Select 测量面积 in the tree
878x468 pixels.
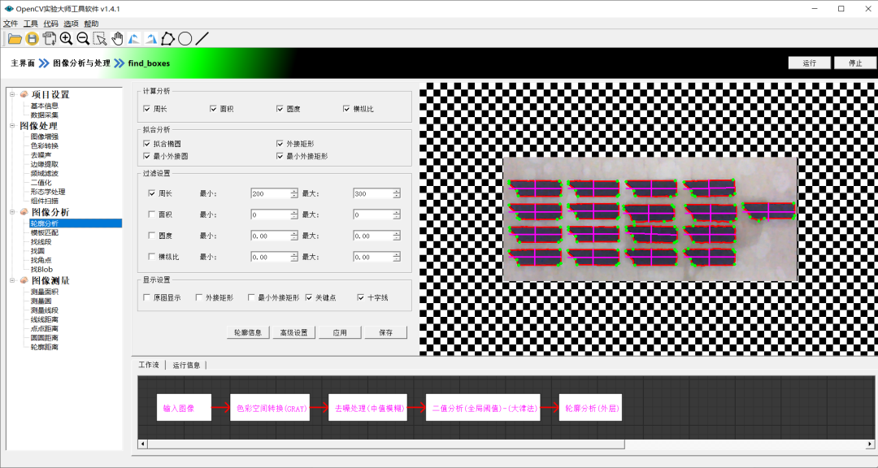pos(44,292)
